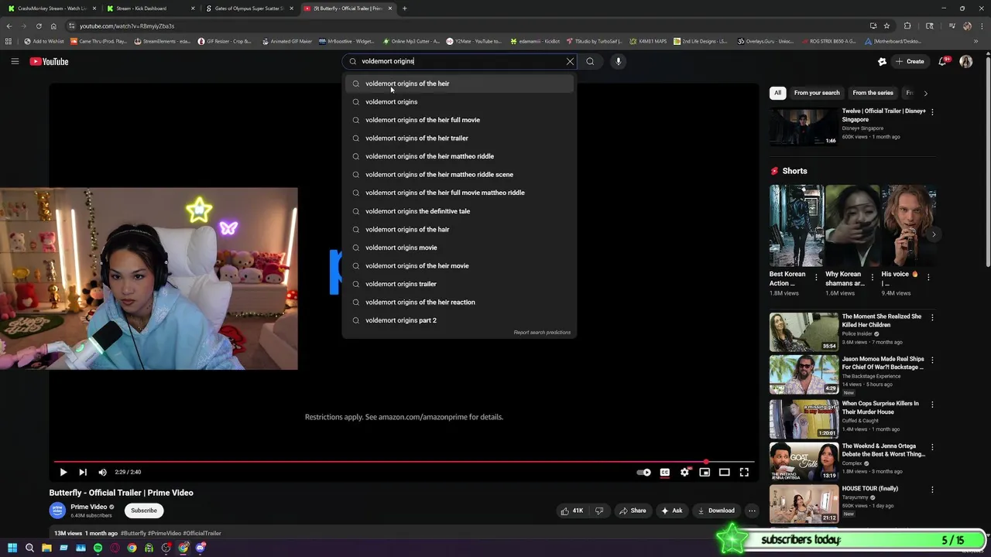Open a new browser tab with the plus icon
Image resolution: width=991 pixels, height=557 pixels.
(x=404, y=9)
